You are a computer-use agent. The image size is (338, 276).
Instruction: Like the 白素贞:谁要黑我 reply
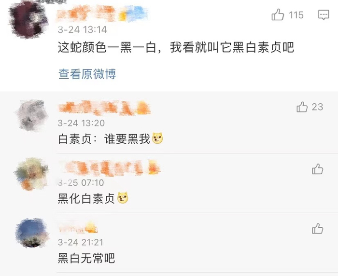coord(302,107)
